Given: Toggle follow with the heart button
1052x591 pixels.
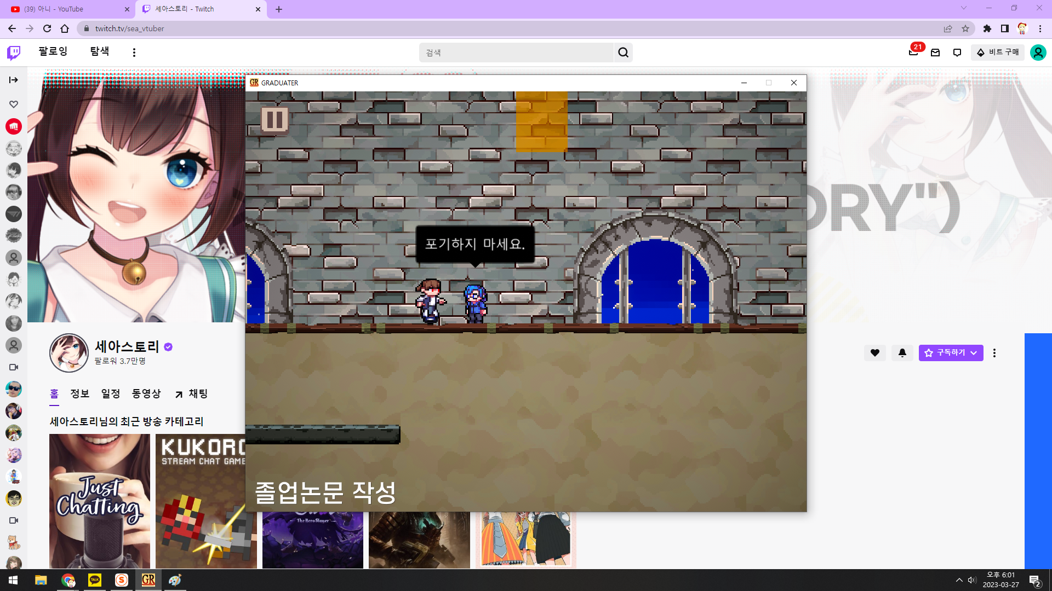Looking at the screenshot, I should coord(875,353).
